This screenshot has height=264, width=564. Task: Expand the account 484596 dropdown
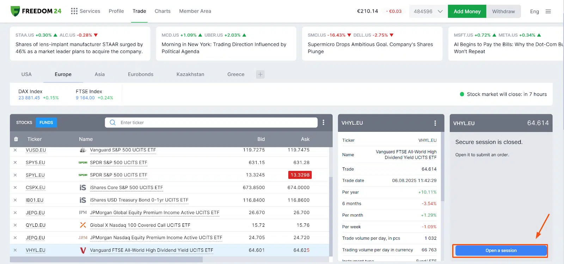click(x=428, y=11)
